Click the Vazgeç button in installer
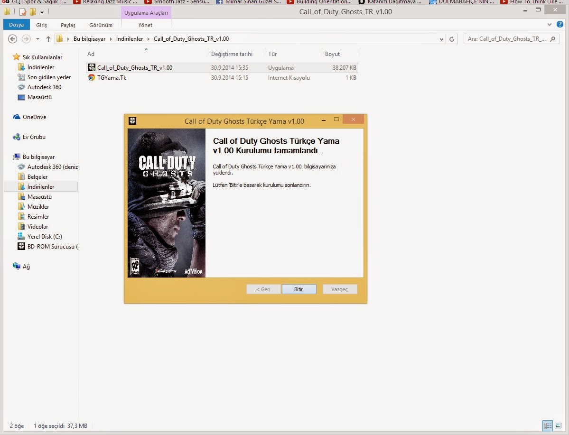The height and width of the screenshot is (435, 569). coord(340,289)
